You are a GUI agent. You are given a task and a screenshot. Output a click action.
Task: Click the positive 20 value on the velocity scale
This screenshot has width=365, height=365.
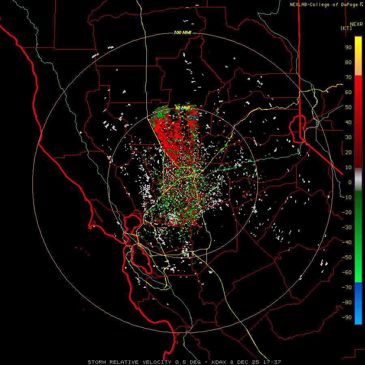click(348, 152)
